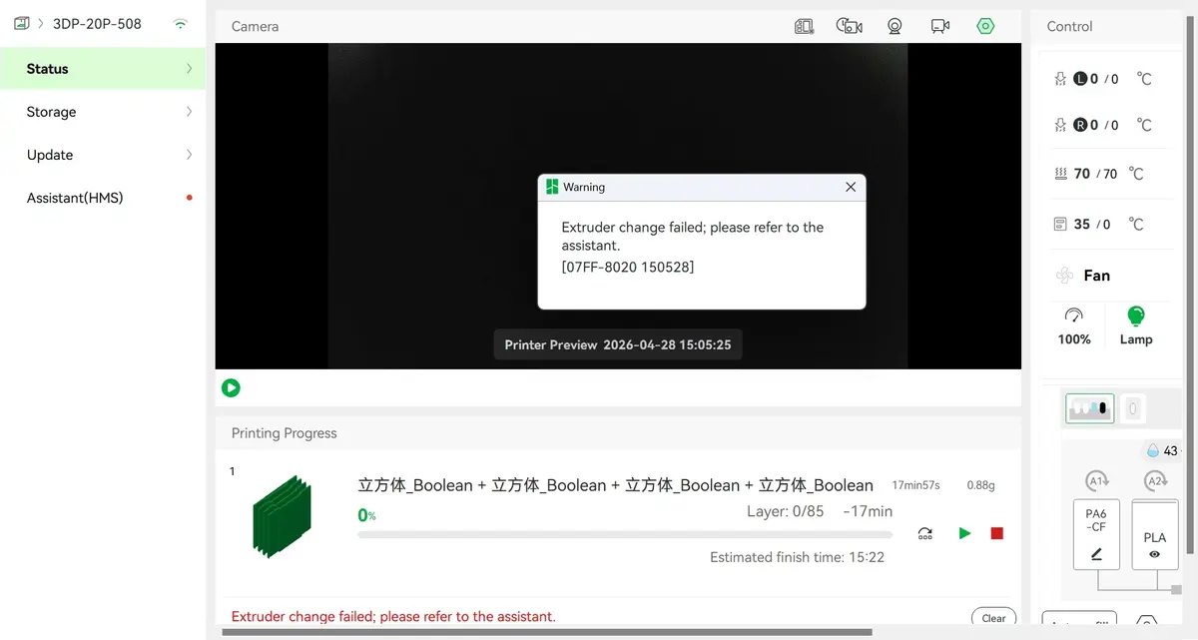Start camera playback with the green play icon
Viewport: 1198px width, 640px height.
(x=231, y=387)
